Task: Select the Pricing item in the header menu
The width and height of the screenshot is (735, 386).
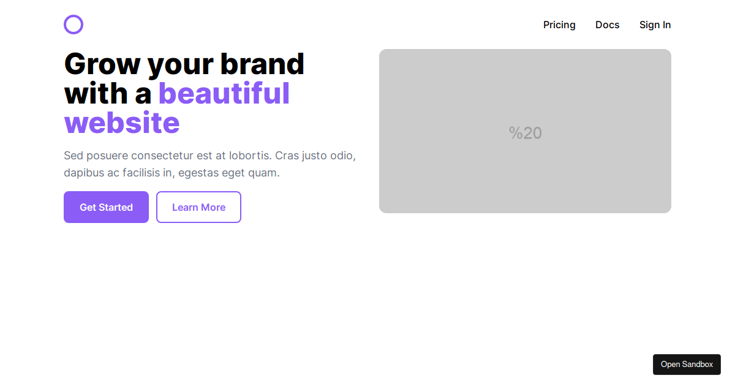Action: [559, 25]
